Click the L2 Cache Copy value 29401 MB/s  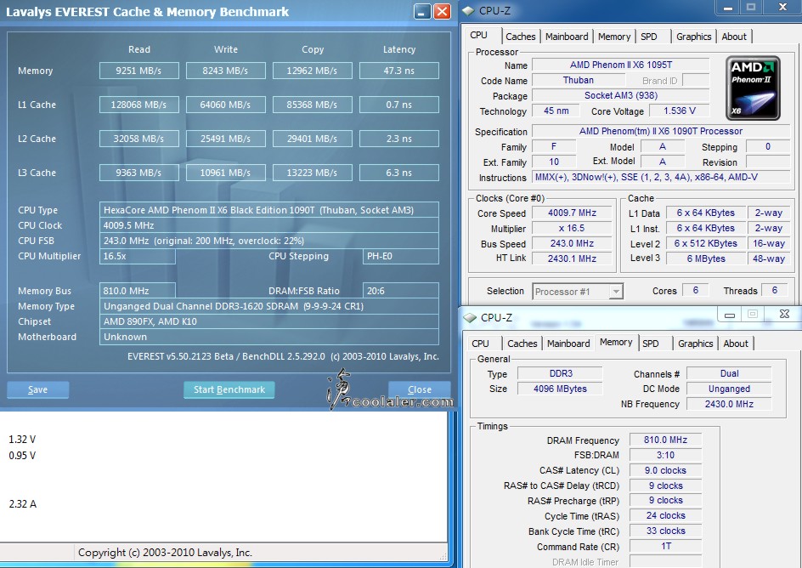click(x=313, y=139)
